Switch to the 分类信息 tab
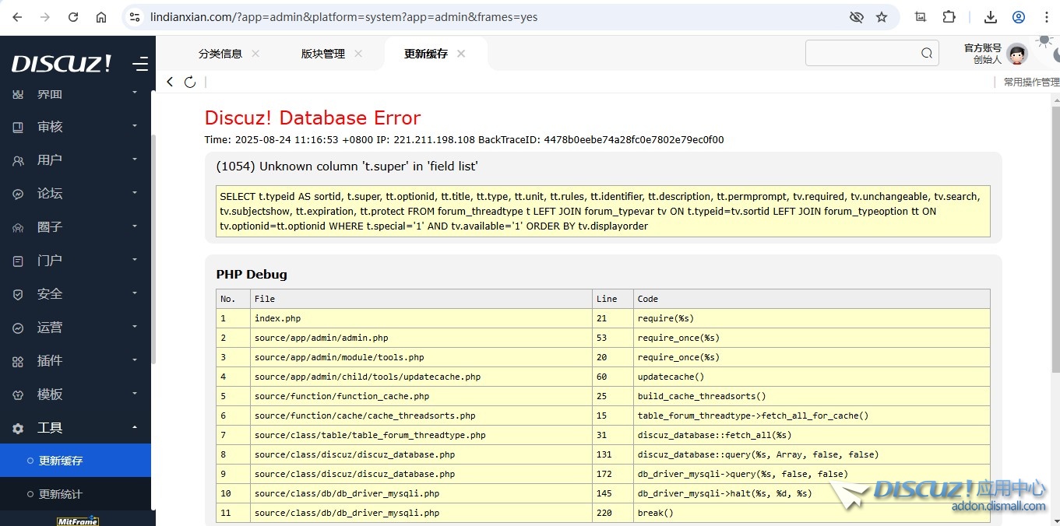The height and width of the screenshot is (526, 1060). tap(220, 54)
